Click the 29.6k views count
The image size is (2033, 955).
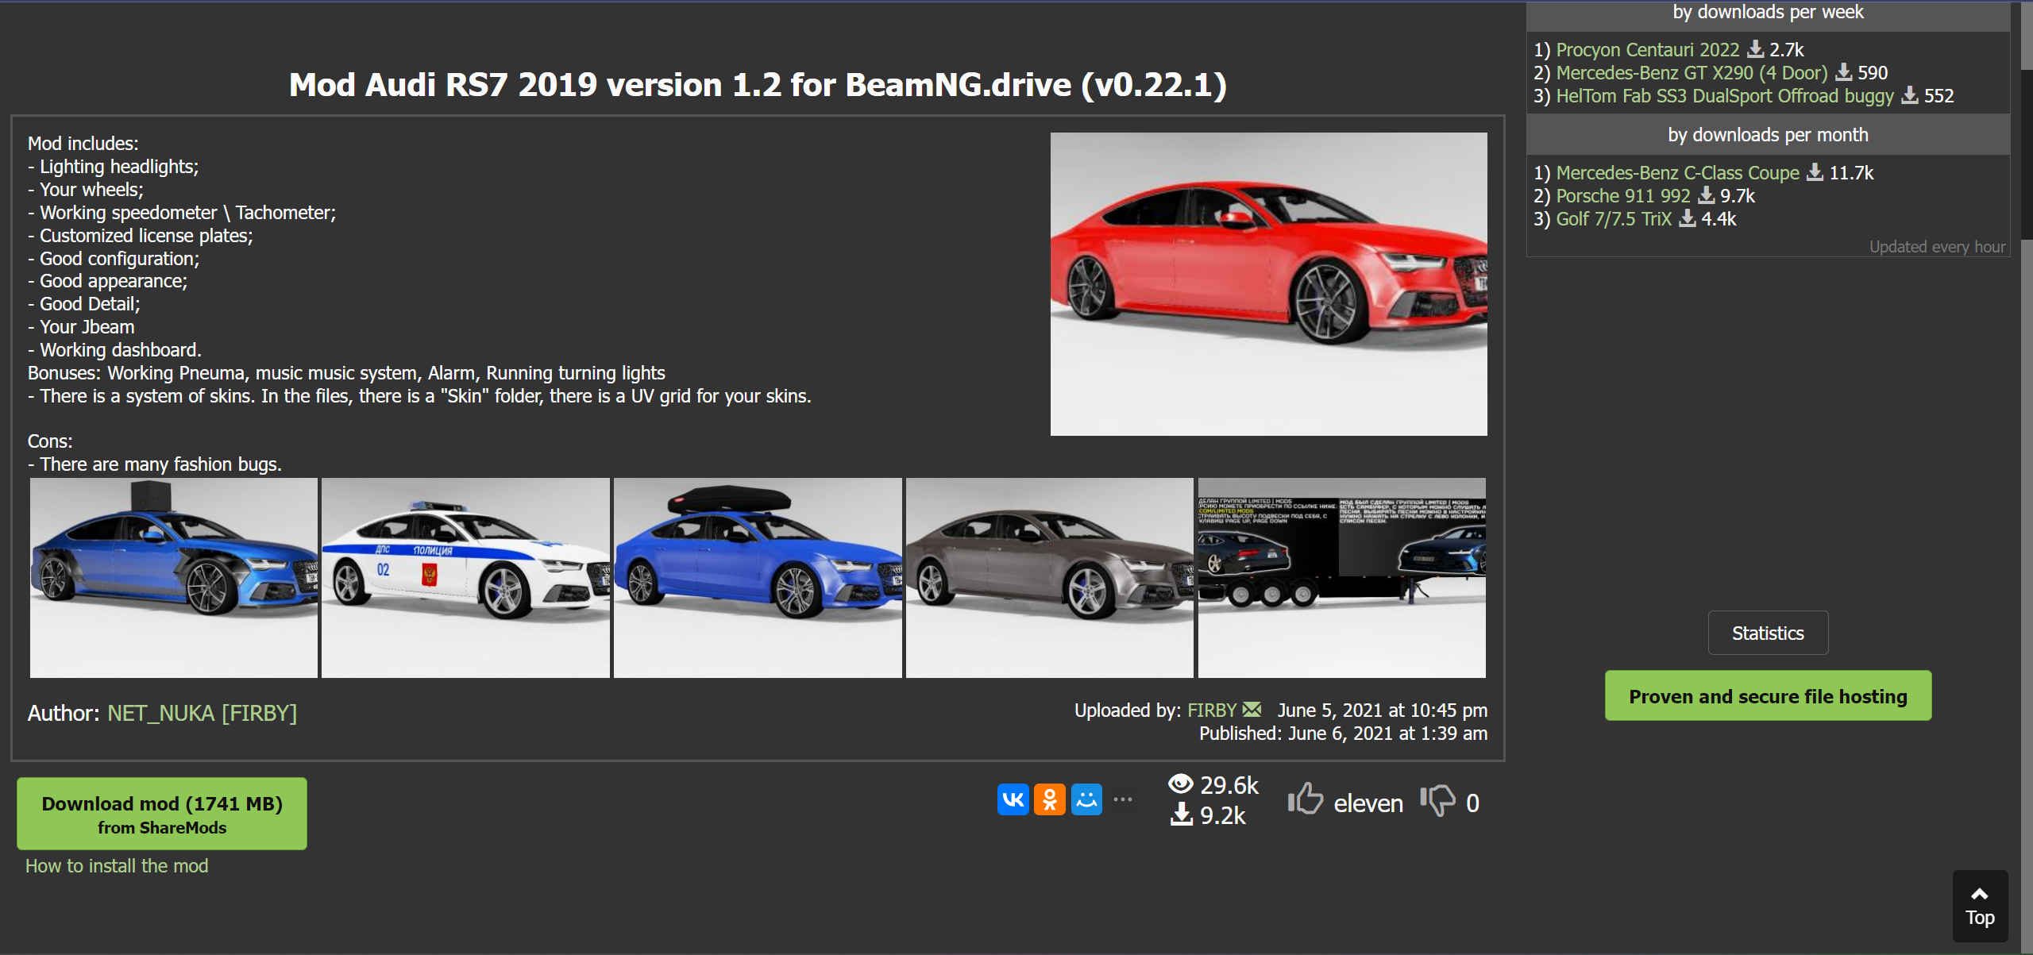click(1229, 784)
